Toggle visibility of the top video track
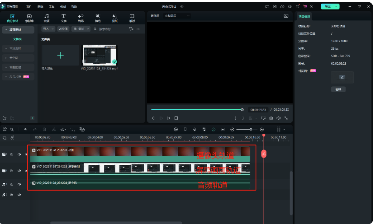This screenshot has height=224, width=375. pyautogui.click(x=26, y=154)
